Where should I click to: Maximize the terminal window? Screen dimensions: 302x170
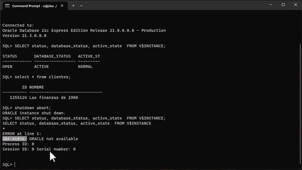[283, 5]
